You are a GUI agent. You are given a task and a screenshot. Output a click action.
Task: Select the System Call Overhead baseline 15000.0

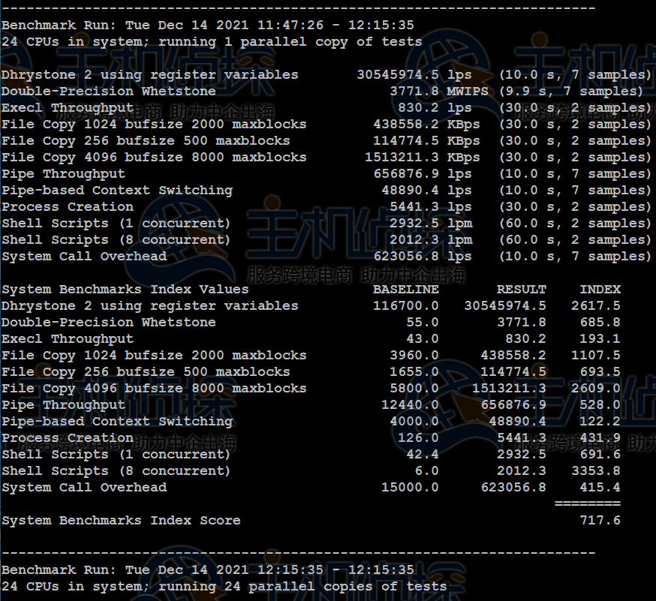[x=410, y=487]
